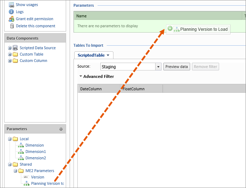This screenshot has height=188, width=246.
Task: Expand the Custom Table folder
Action: coord(10,55)
